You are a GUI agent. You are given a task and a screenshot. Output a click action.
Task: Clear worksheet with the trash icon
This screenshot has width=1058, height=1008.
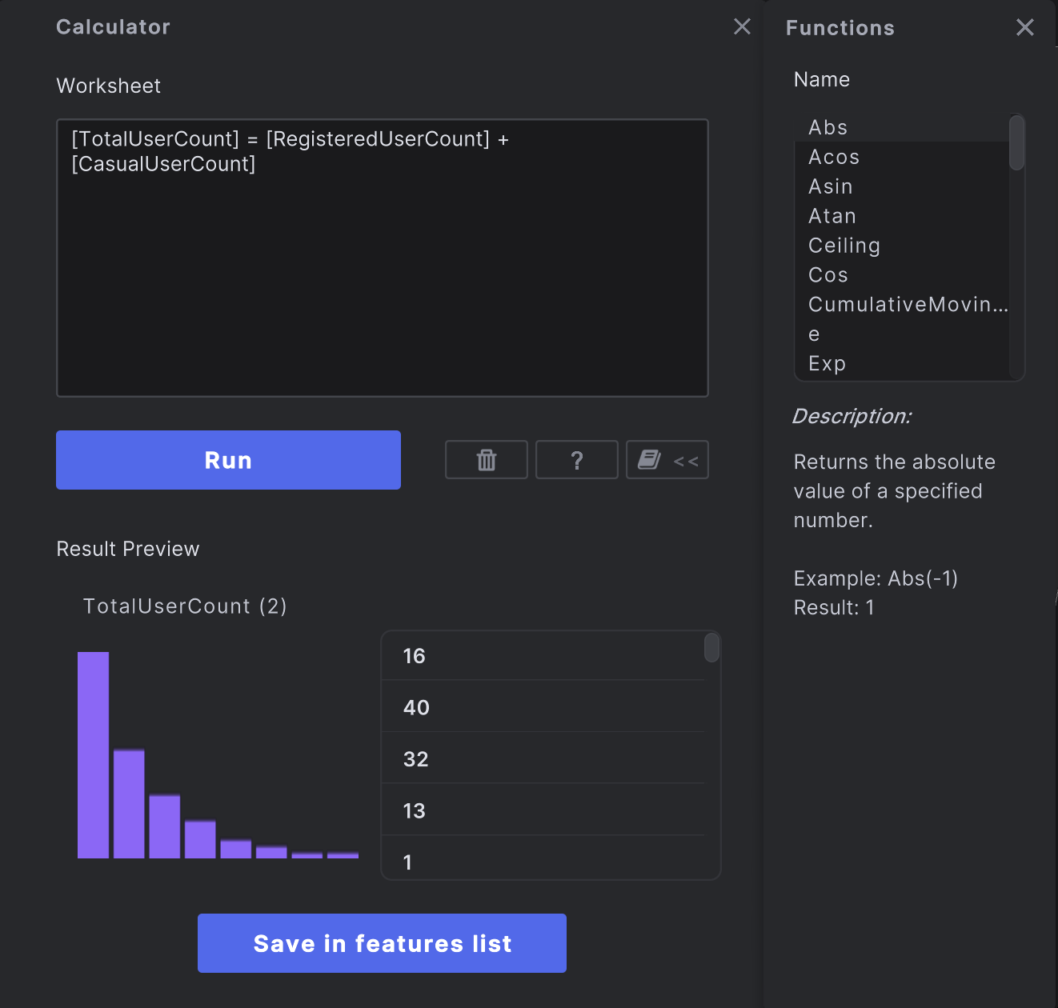click(486, 460)
